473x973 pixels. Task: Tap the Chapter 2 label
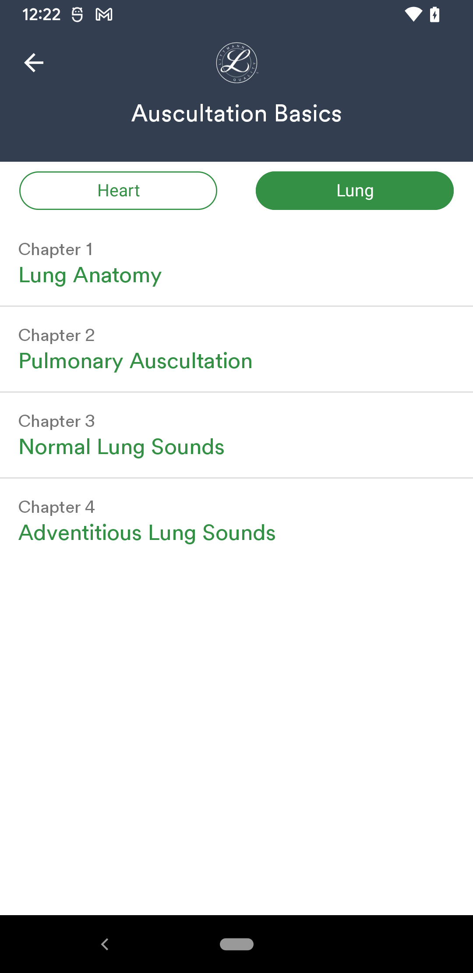56,336
